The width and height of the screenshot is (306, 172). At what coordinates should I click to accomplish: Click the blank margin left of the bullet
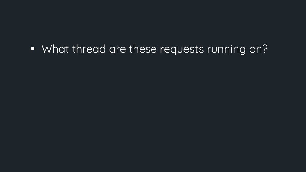15,49
